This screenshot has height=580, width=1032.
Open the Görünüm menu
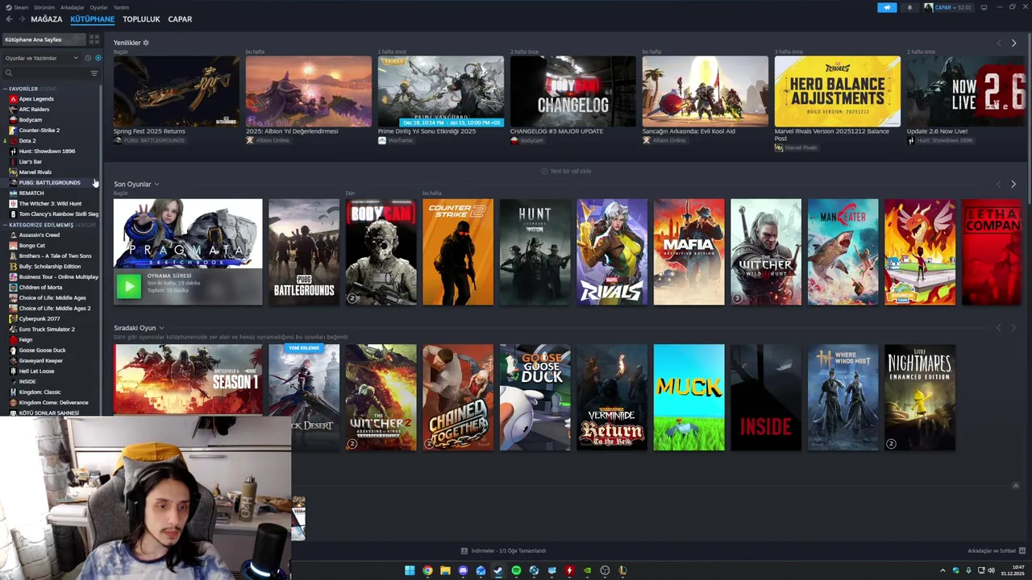[x=44, y=7]
